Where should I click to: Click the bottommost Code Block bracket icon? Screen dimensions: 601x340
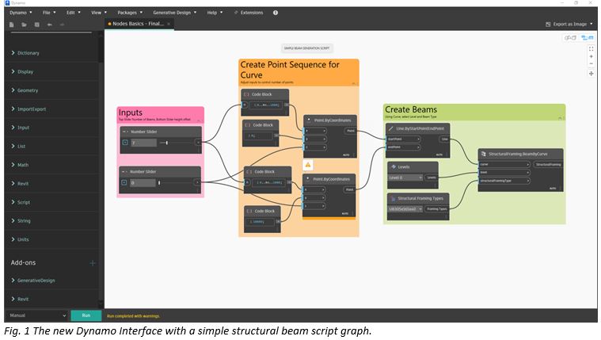pos(249,211)
